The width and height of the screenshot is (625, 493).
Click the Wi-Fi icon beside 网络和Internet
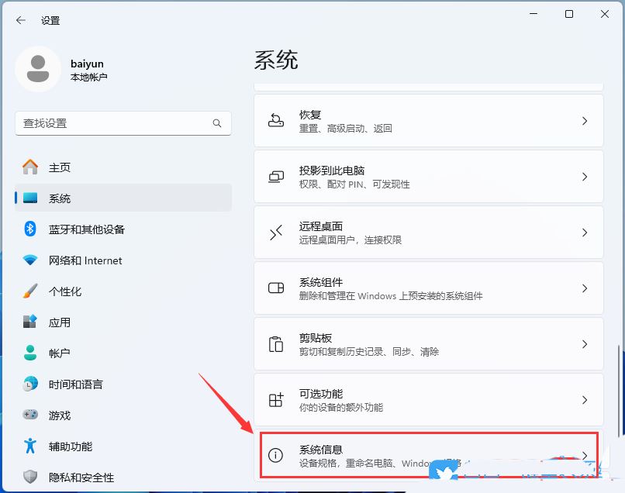(x=29, y=260)
